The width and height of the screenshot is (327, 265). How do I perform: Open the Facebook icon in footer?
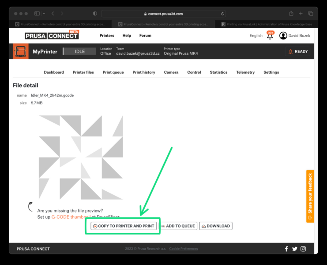tap(286, 249)
